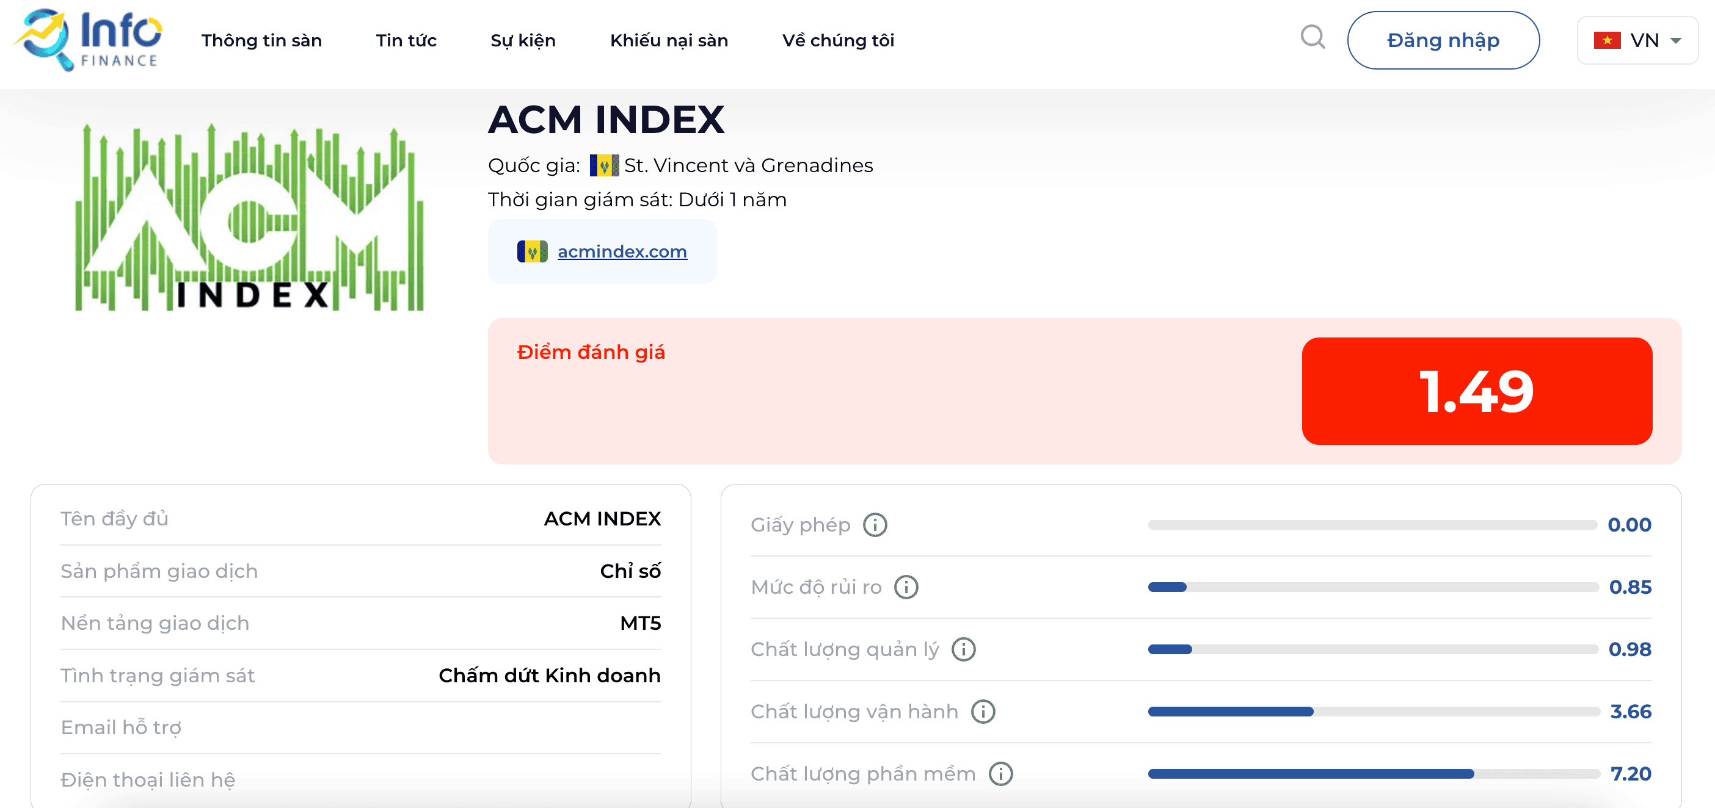Click the Tình trạng giám sát label

158,675
